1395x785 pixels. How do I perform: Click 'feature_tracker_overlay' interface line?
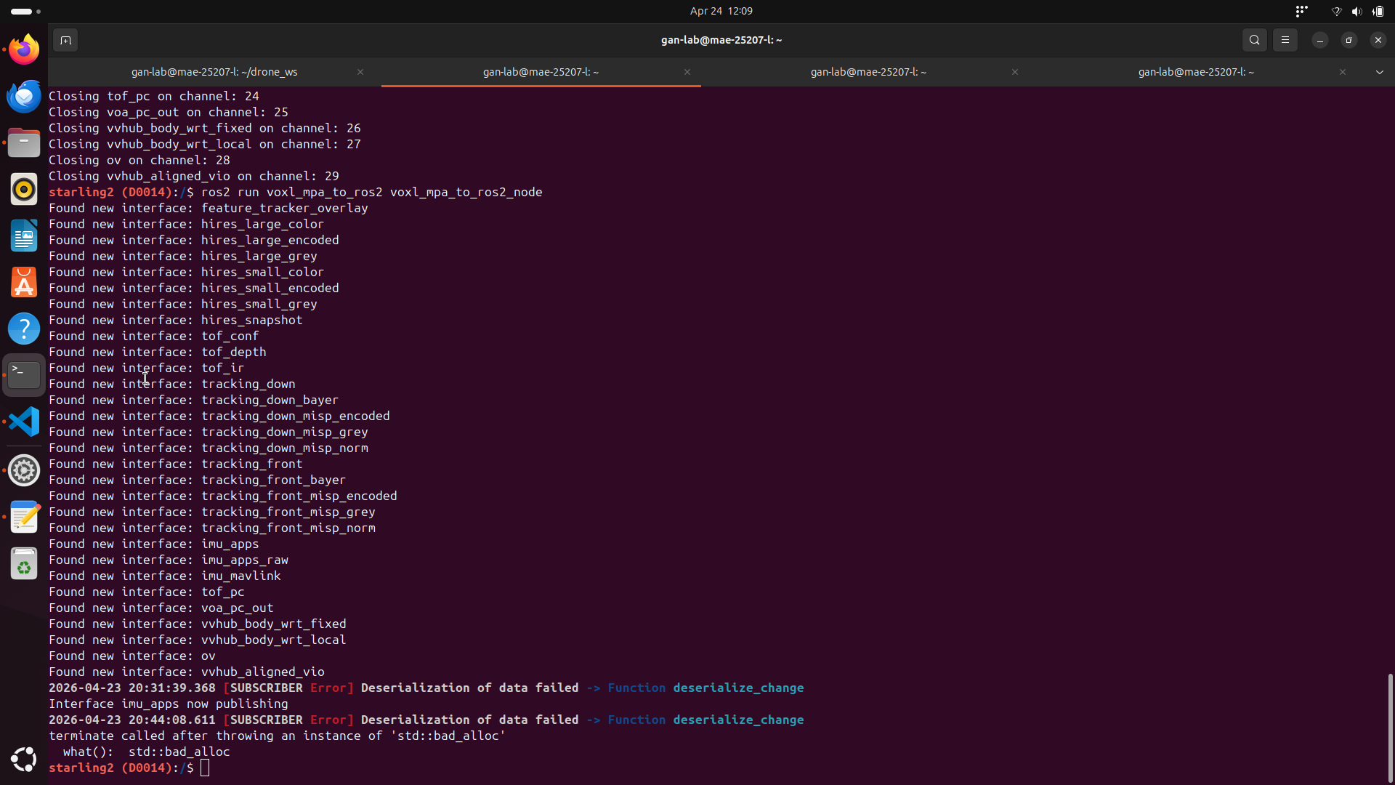pos(209,208)
